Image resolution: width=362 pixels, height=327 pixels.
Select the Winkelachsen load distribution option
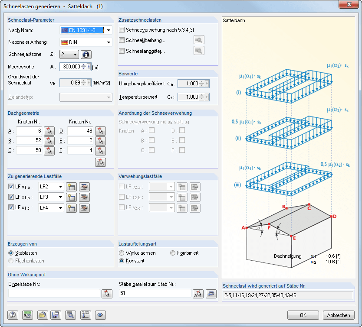coord(122,253)
